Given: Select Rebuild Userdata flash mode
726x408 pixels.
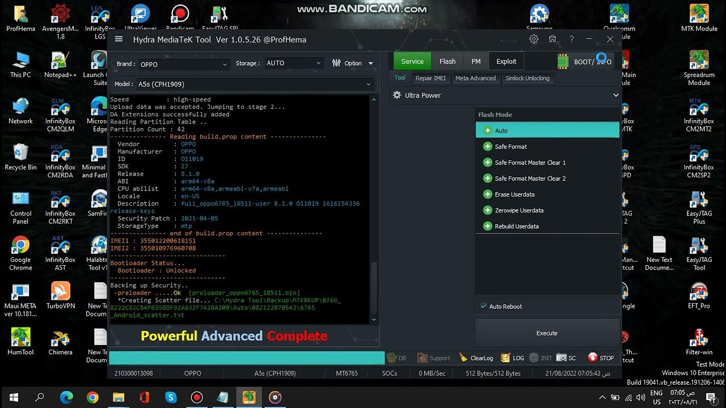Looking at the screenshot, I should (x=547, y=226).
